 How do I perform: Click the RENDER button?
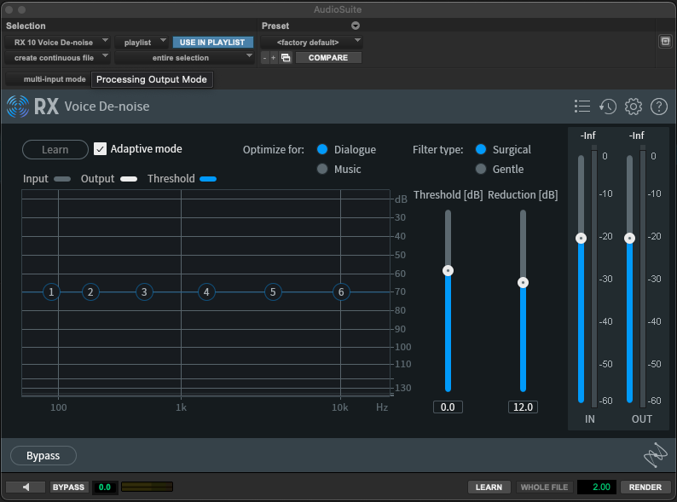click(645, 487)
